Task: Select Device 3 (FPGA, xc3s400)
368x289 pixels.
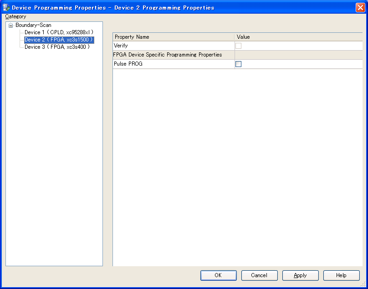Action: click(x=57, y=47)
